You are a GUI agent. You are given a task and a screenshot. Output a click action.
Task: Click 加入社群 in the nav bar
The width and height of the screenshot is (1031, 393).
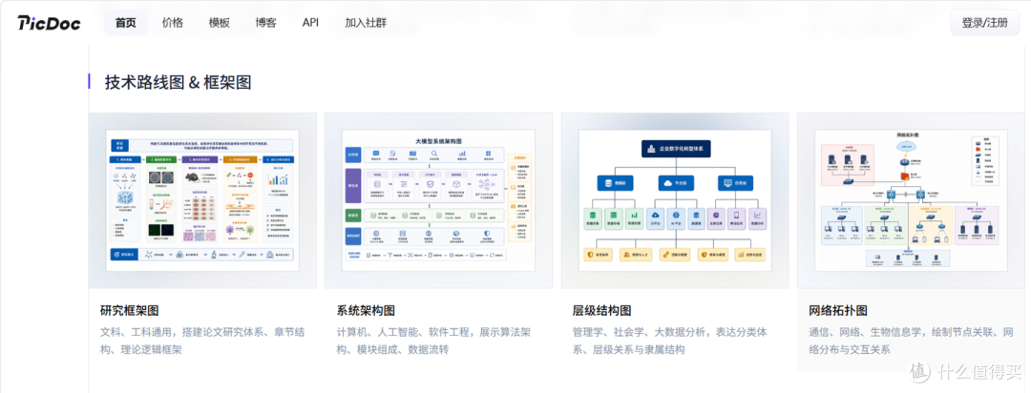point(366,23)
